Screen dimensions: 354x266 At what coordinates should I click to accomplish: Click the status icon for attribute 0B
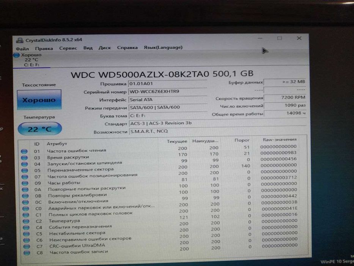click(x=25, y=196)
